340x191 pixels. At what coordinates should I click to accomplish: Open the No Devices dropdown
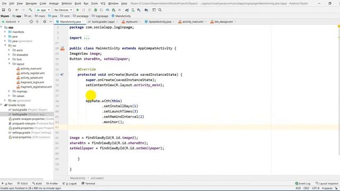pos(63,10)
